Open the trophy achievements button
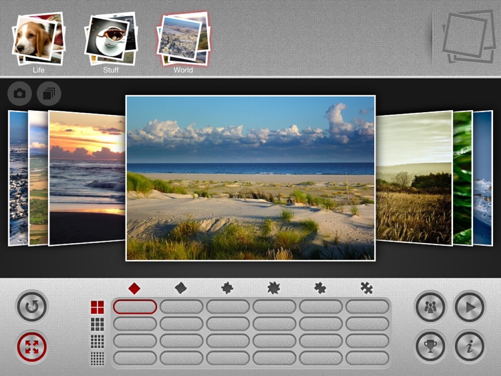Screen dimensions: 501x376 (430, 347)
